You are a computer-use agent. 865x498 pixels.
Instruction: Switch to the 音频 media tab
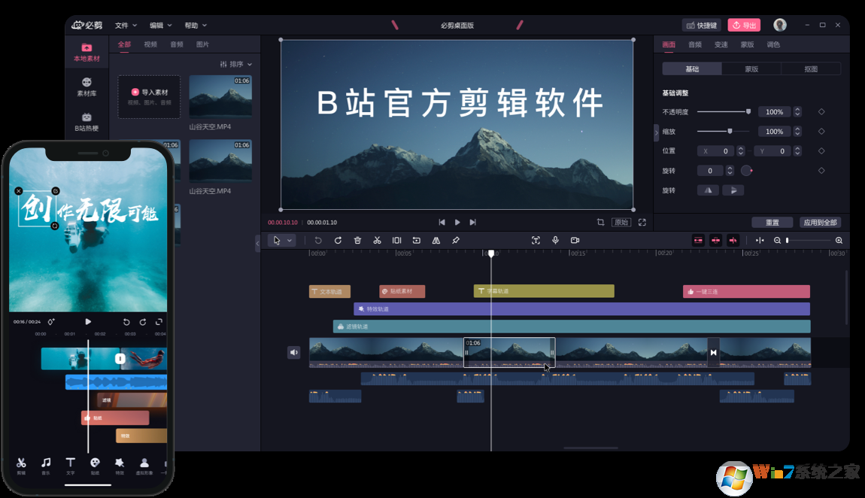point(177,44)
